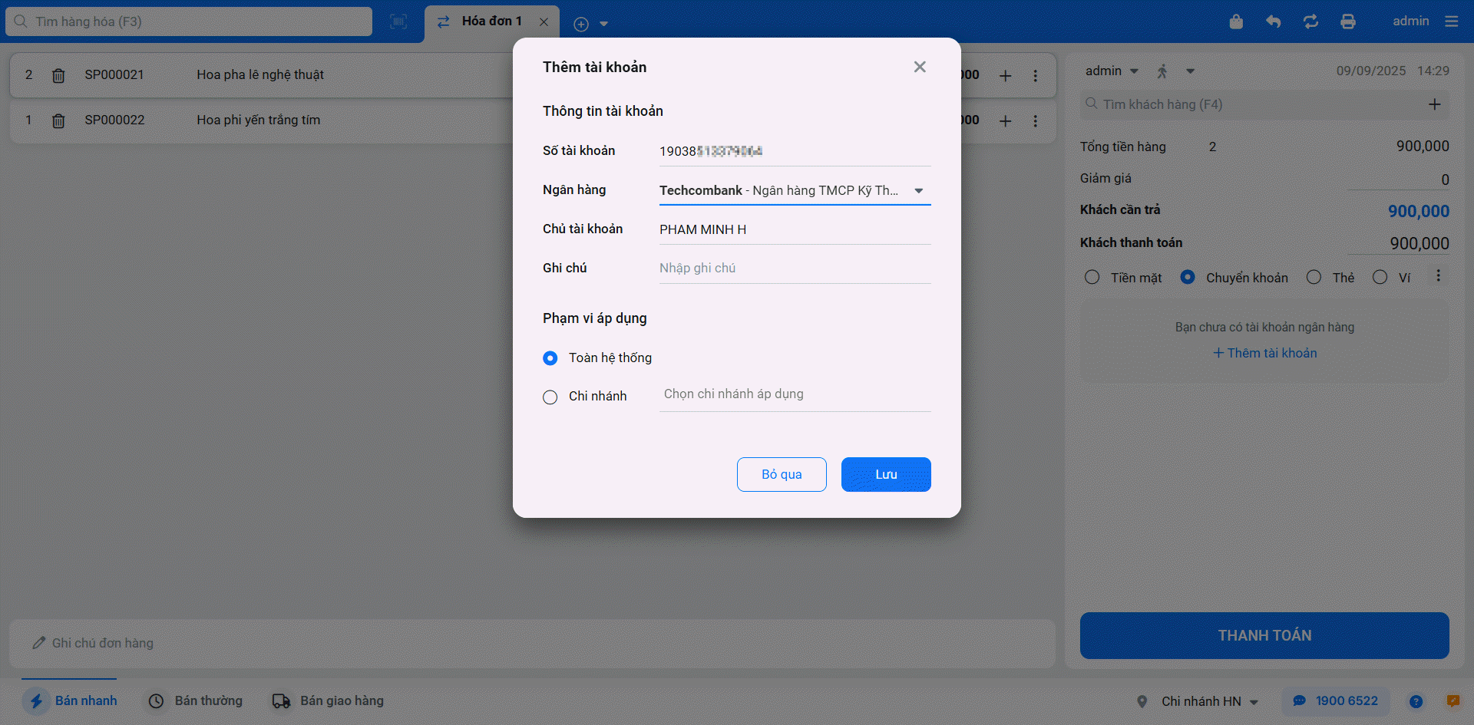Click the Bỏ qua cancel button
1474x725 pixels.
782,474
